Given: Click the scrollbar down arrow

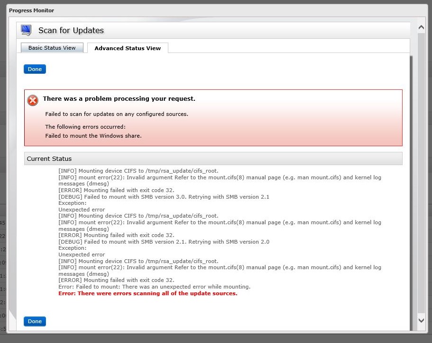Looking at the screenshot, I should coord(421,320).
